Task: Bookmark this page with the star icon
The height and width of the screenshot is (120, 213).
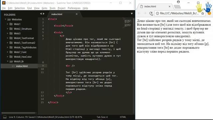Action: point(203,13)
